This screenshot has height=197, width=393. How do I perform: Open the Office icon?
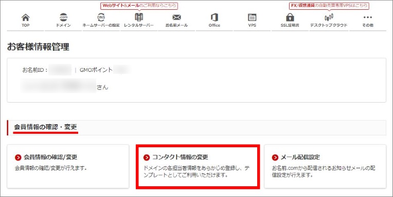(x=215, y=17)
